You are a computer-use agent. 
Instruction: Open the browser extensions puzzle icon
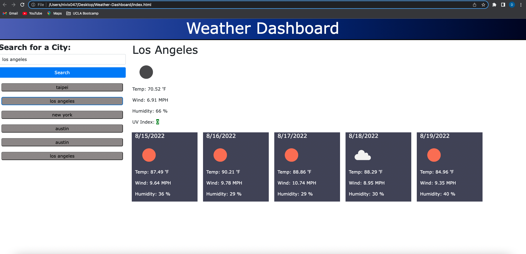(x=494, y=5)
